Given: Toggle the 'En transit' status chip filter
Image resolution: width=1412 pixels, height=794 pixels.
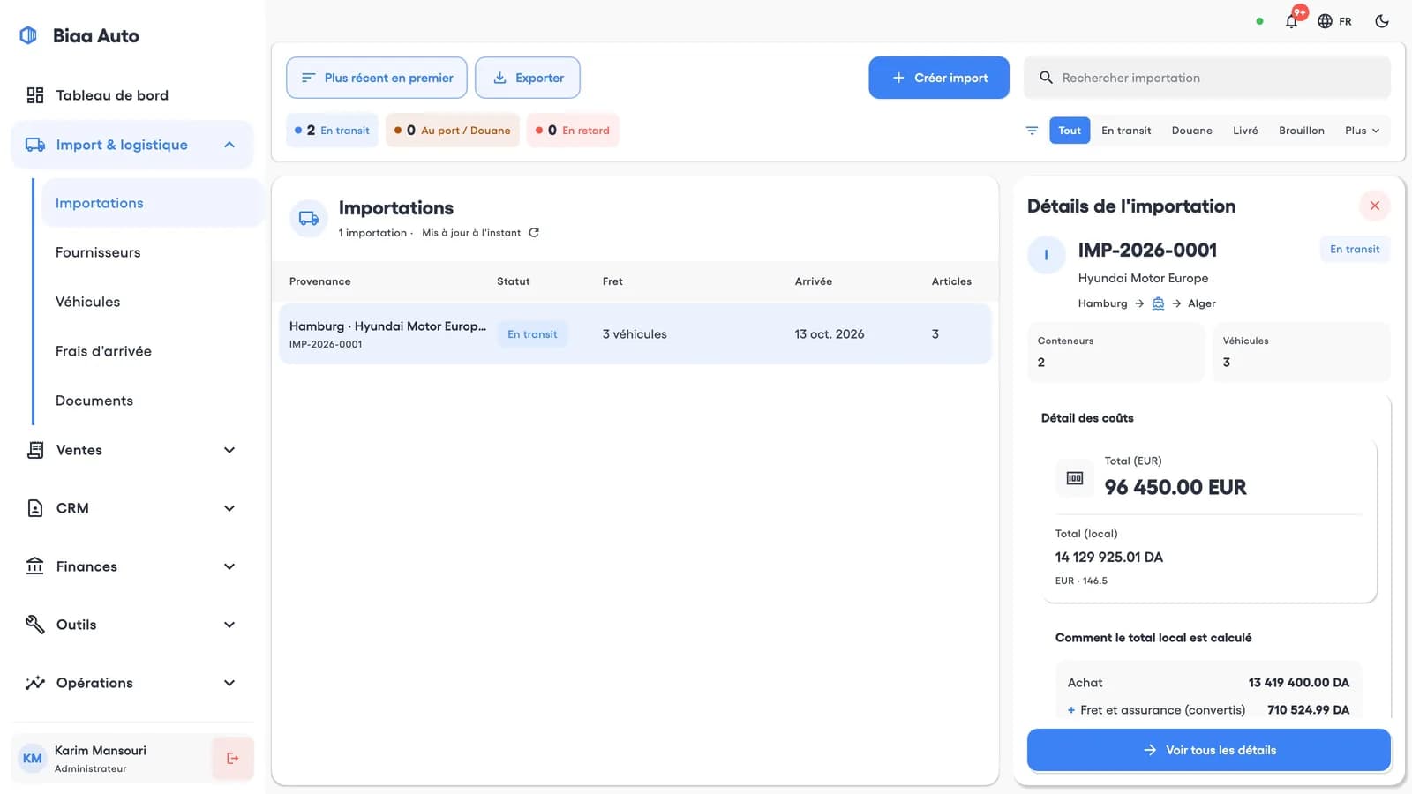Looking at the screenshot, I should click(333, 131).
